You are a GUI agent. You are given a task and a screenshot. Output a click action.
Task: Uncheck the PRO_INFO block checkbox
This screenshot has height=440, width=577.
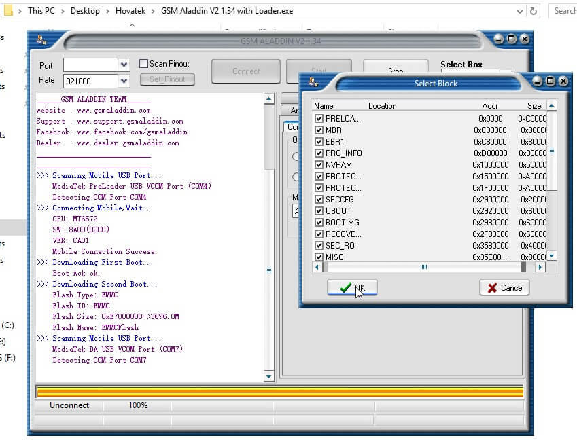click(319, 153)
